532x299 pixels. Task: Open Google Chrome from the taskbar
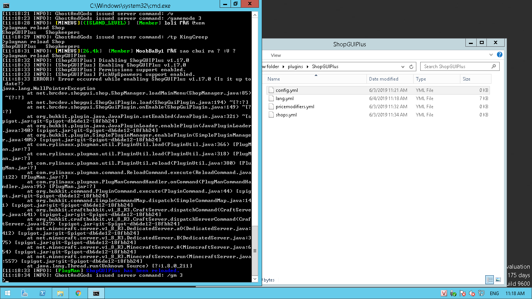coord(78,293)
